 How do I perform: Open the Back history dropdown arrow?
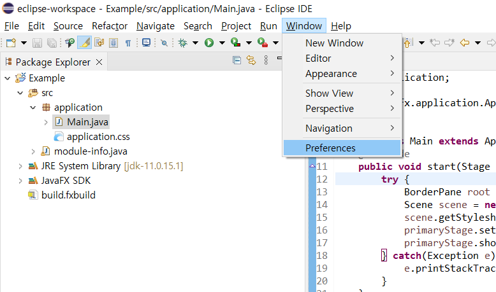coord(478,43)
